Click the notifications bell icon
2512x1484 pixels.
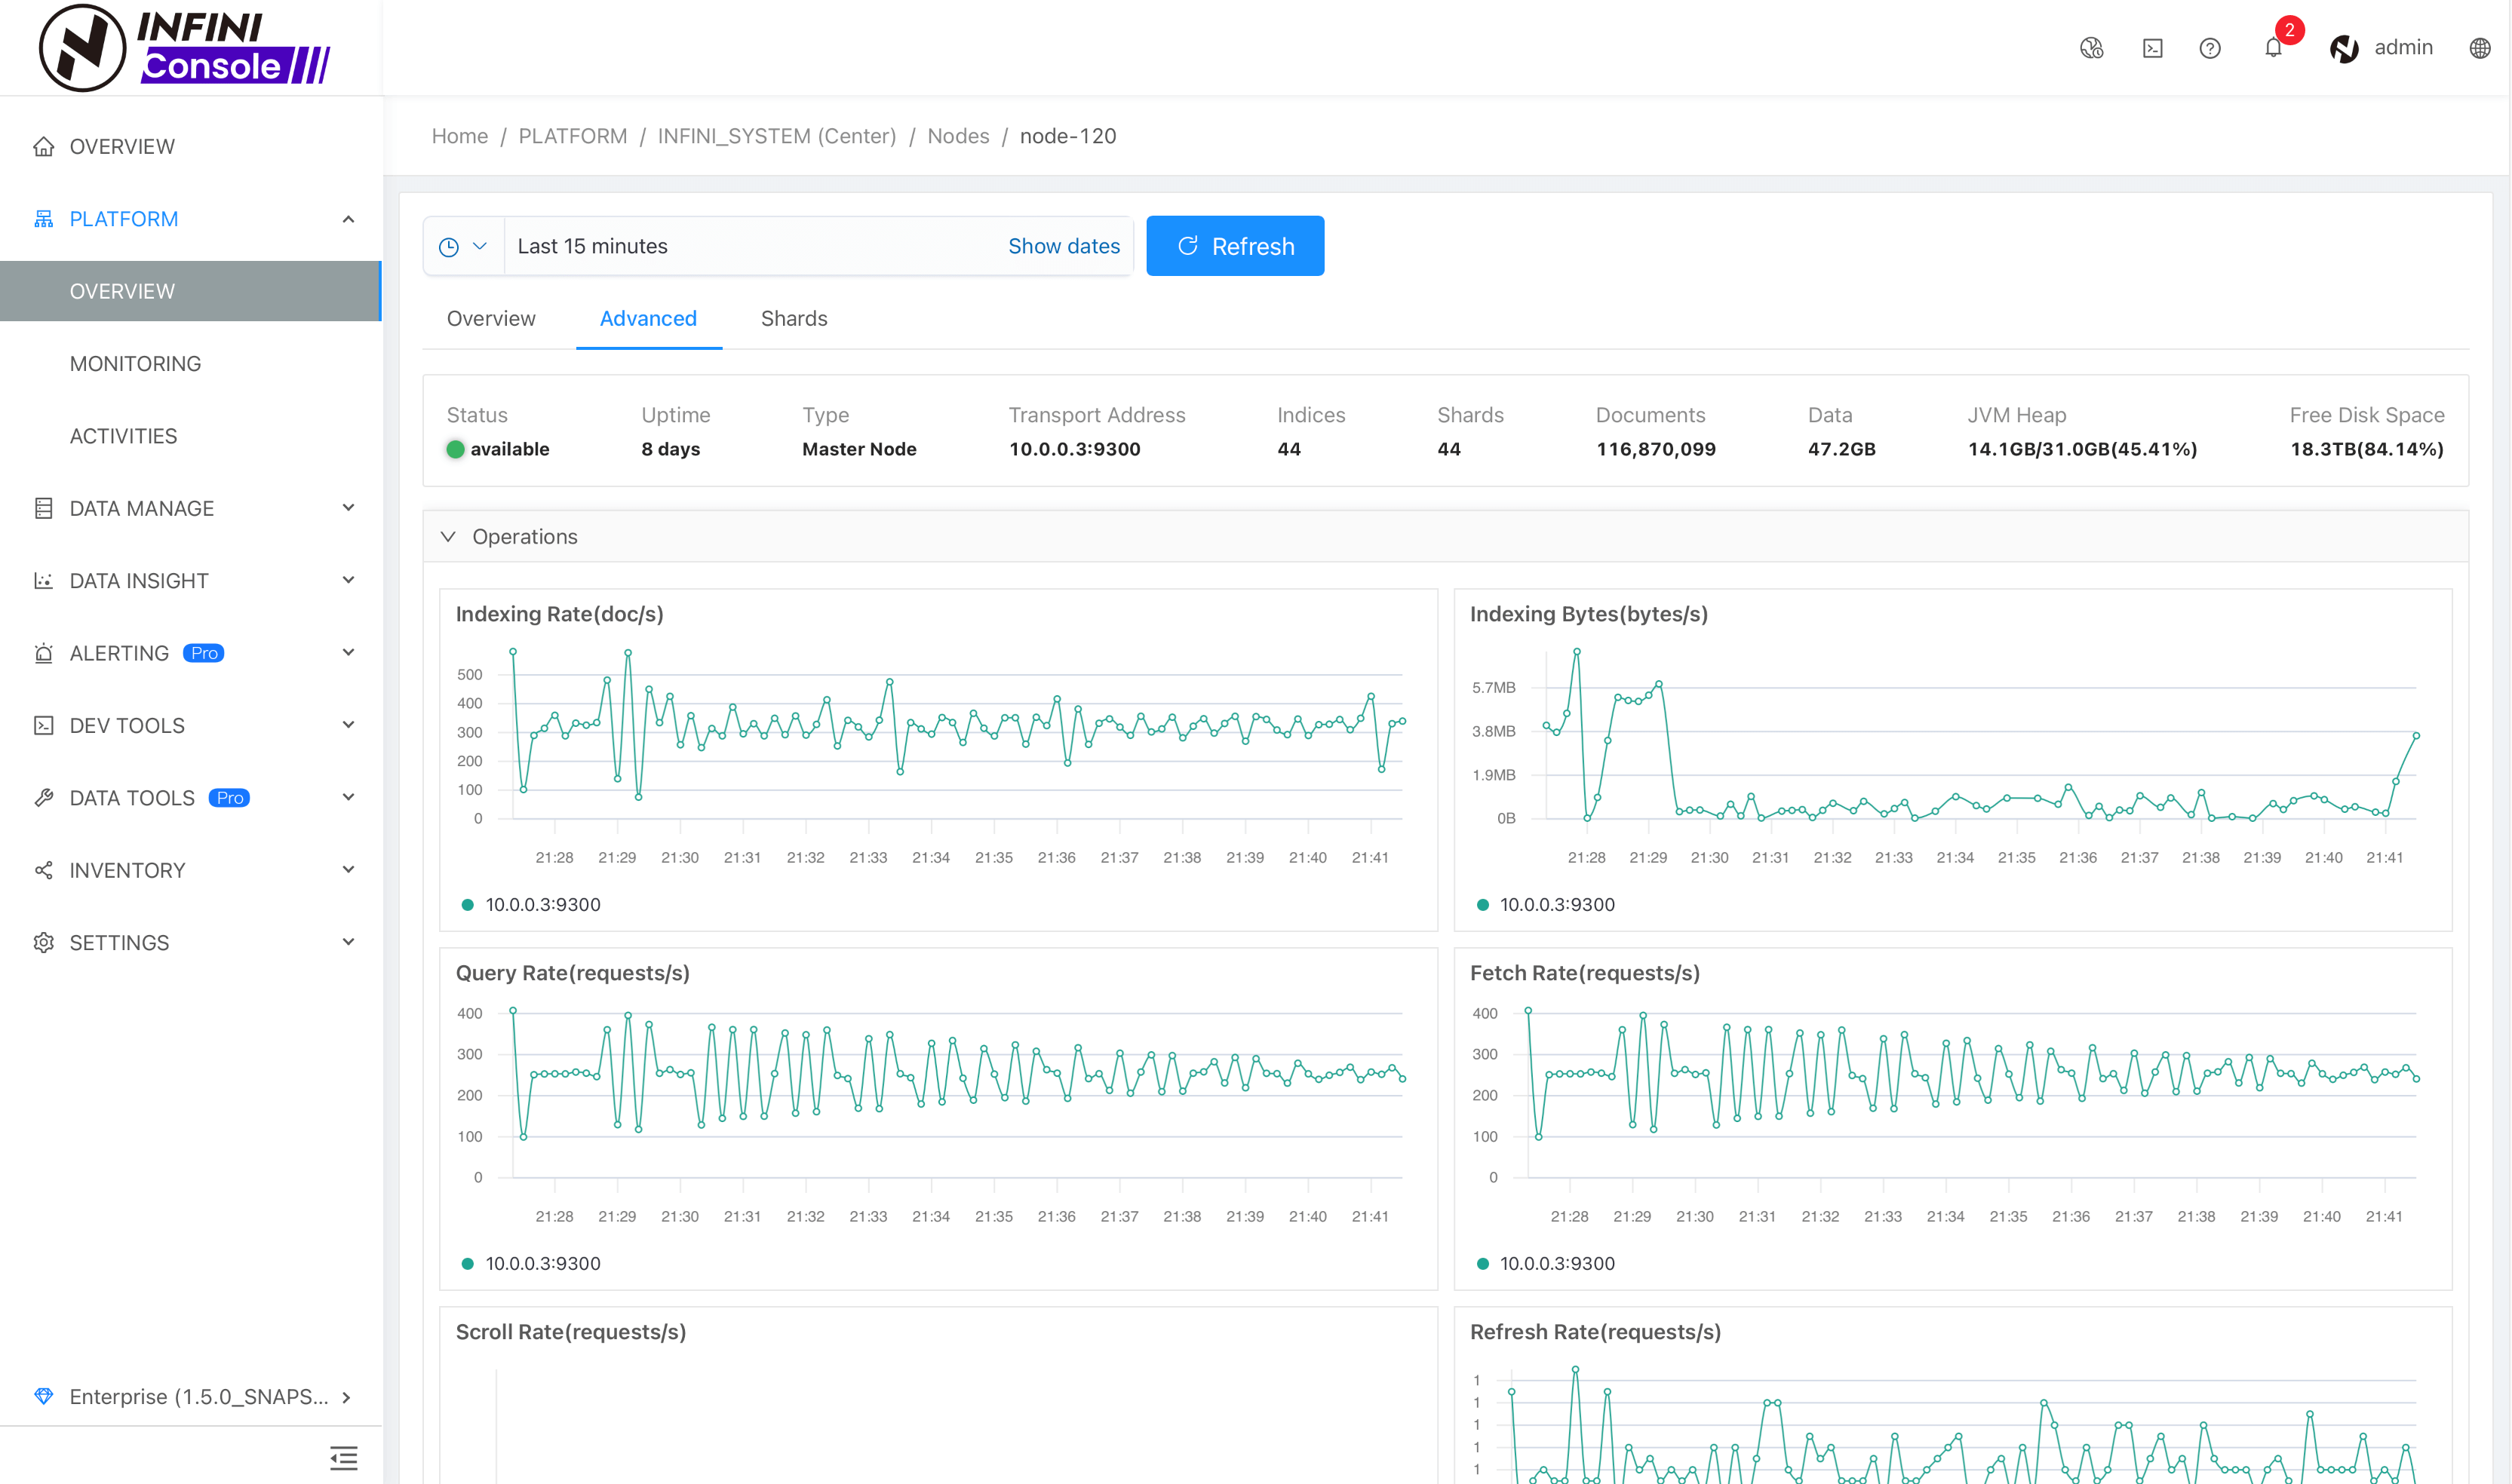point(2274,48)
